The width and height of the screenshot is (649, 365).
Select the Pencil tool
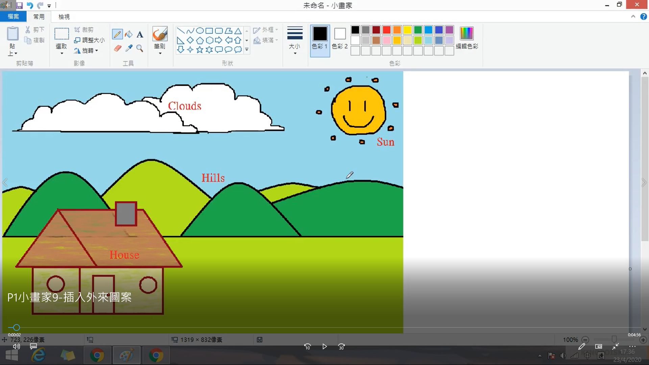click(117, 34)
